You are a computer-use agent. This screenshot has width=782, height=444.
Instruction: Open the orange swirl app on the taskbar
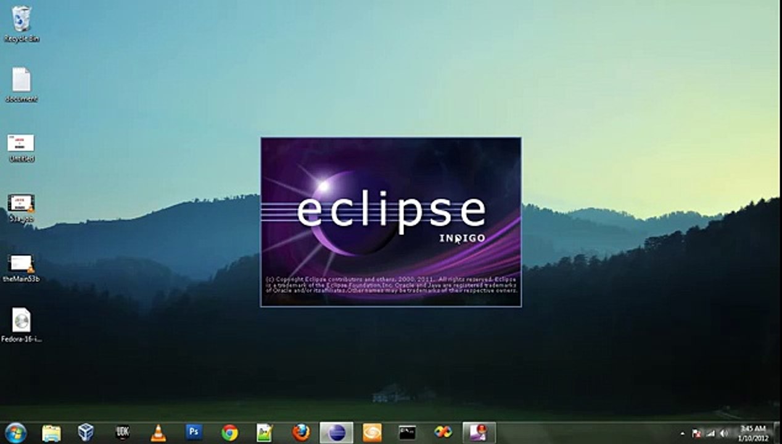click(372, 433)
